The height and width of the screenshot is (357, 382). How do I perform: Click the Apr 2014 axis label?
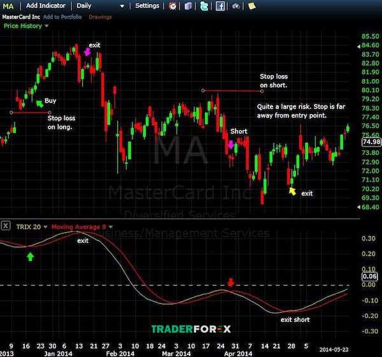click(238, 354)
